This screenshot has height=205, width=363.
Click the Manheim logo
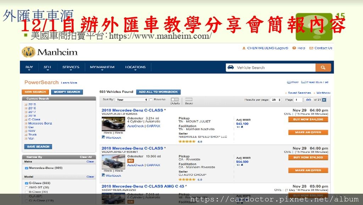[x=50, y=52]
